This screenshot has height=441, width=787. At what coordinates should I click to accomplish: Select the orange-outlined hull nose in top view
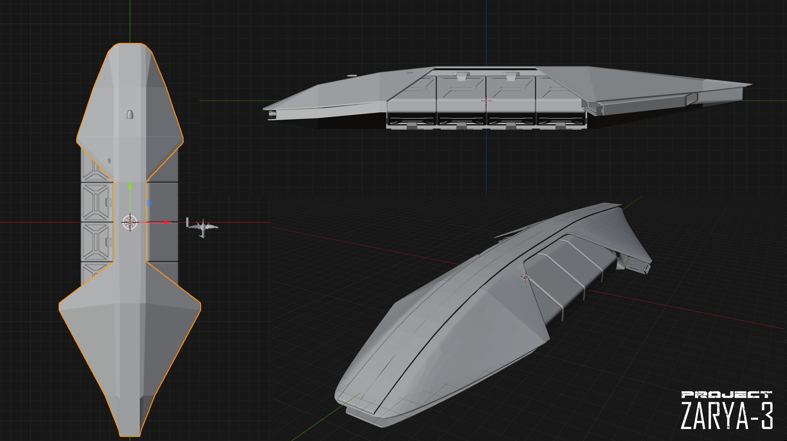click(130, 65)
